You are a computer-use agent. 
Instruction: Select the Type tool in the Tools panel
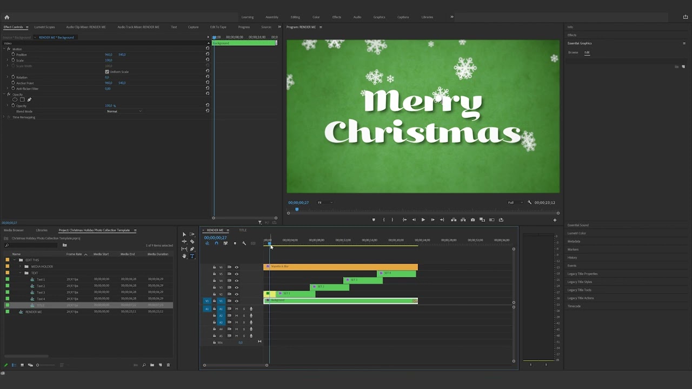pos(192,256)
